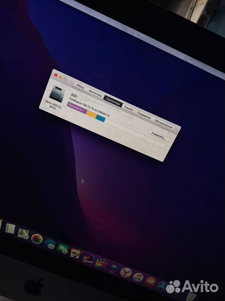The image size is (225, 301).
Task: Open Books from the Dock
Action: click(150, 282)
